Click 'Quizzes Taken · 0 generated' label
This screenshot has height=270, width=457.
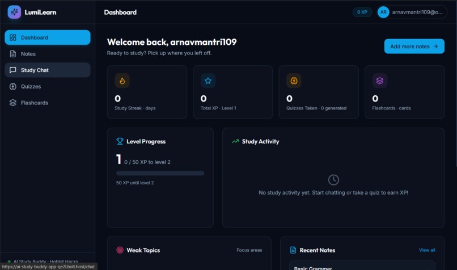316,108
